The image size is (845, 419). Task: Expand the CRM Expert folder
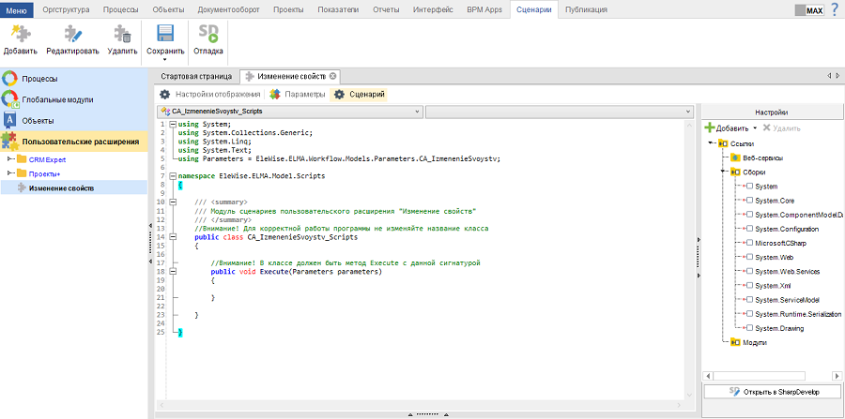click(x=11, y=159)
